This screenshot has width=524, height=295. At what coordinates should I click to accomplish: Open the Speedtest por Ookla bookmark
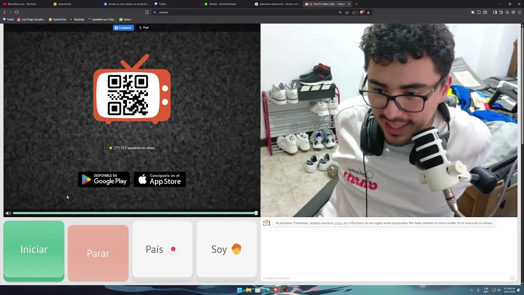[x=102, y=19]
